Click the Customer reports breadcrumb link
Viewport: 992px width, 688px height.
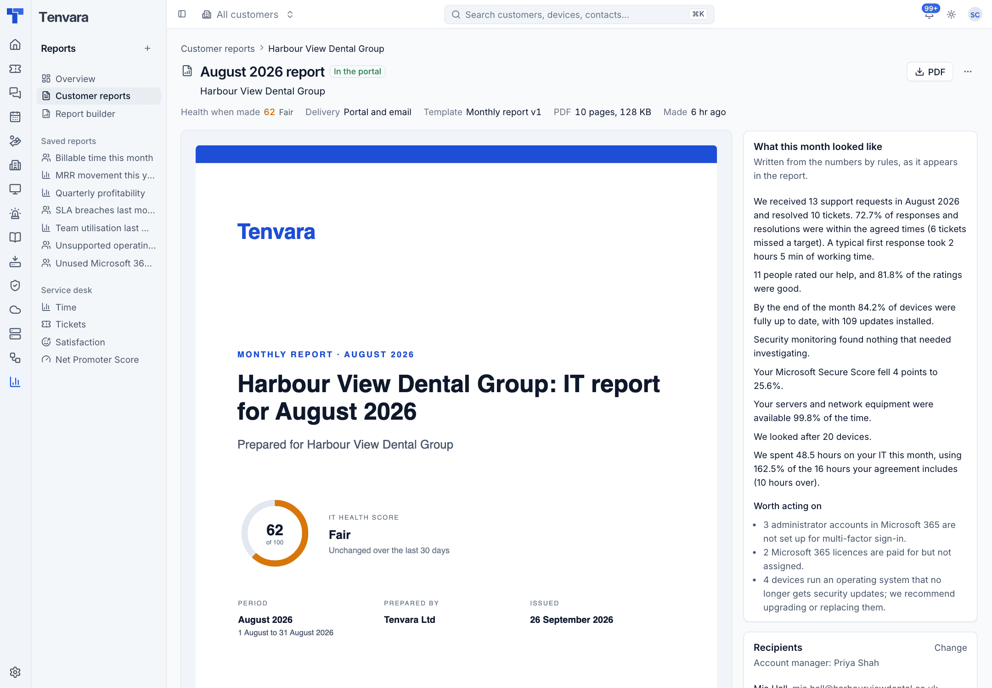coord(218,49)
